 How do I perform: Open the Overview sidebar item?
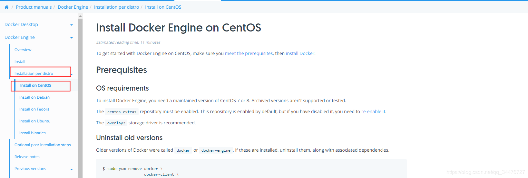(x=23, y=50)
